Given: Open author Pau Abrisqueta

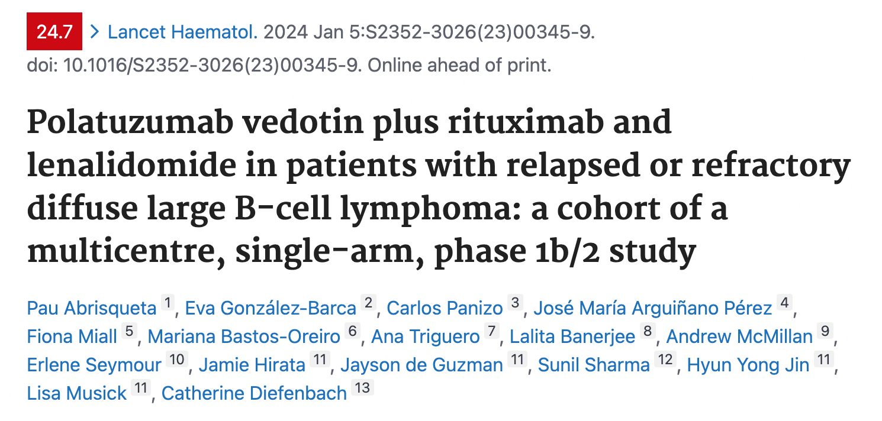Looking at the screenshot, I should click(92, 308).
